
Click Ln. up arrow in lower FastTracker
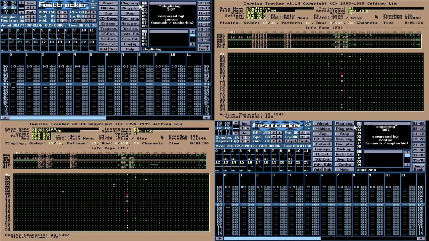pyautogui.click(x=302, y=137)
